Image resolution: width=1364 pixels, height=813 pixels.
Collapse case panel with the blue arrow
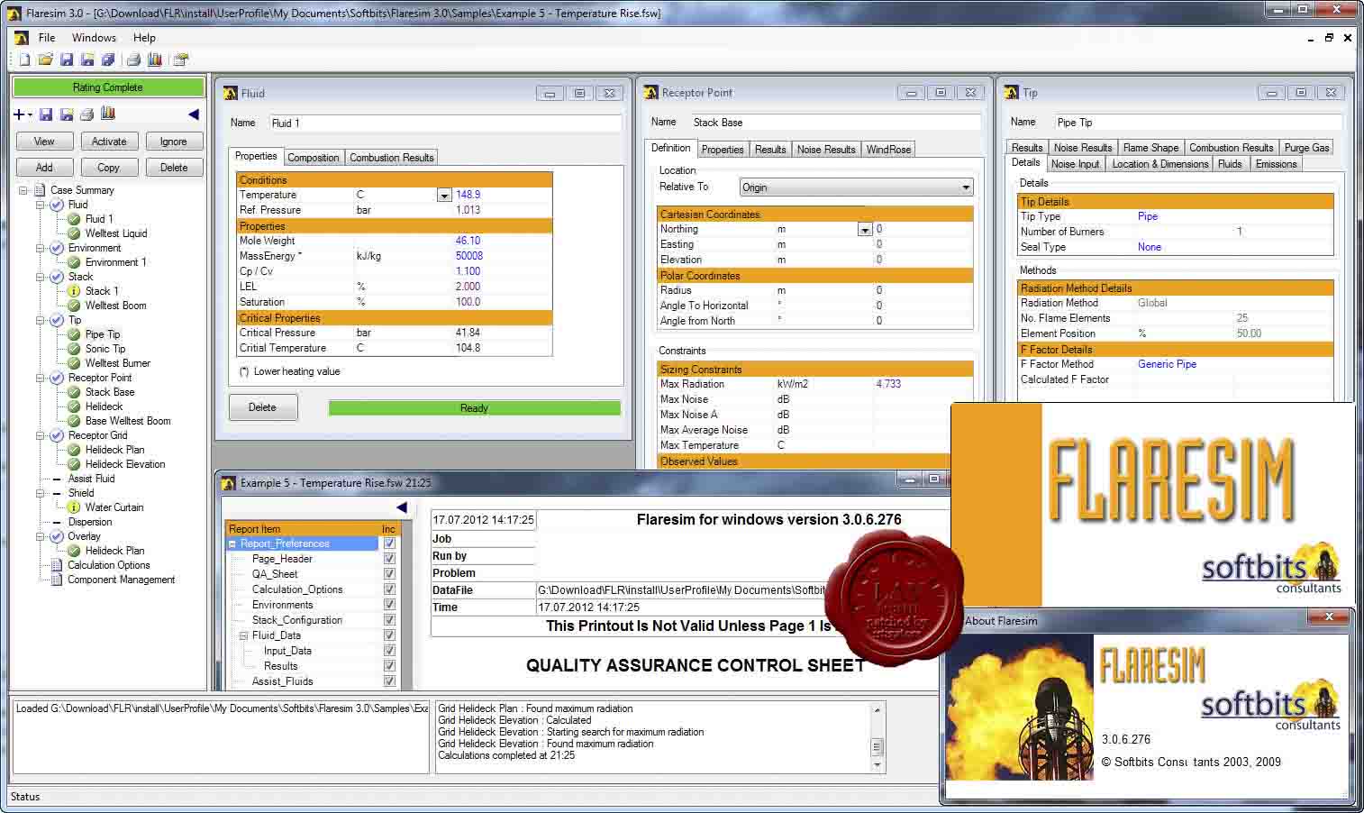click(x=194, y=114)
